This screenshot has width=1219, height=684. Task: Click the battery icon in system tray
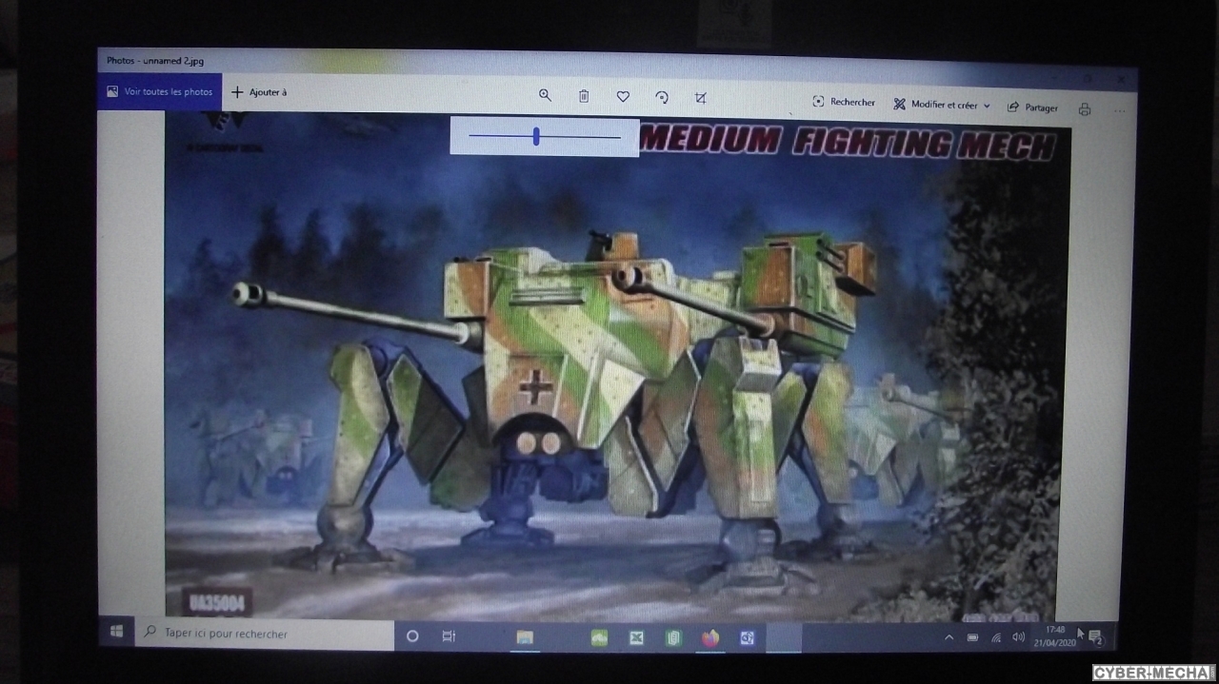972,636
